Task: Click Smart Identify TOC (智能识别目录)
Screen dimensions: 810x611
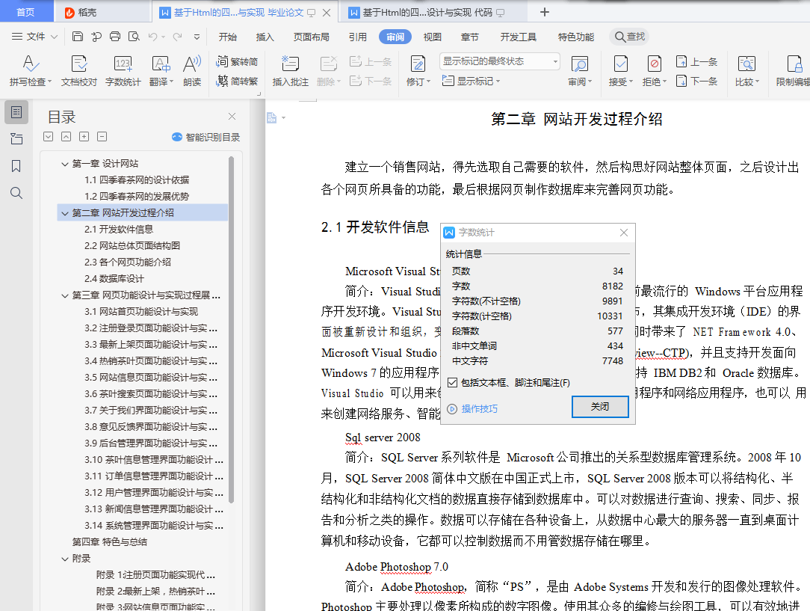Action: tap(205, 137)
